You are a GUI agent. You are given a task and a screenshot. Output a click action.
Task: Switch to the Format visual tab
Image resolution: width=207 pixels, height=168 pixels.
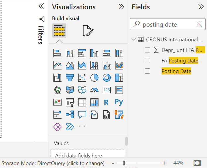(x=88, y=30)
